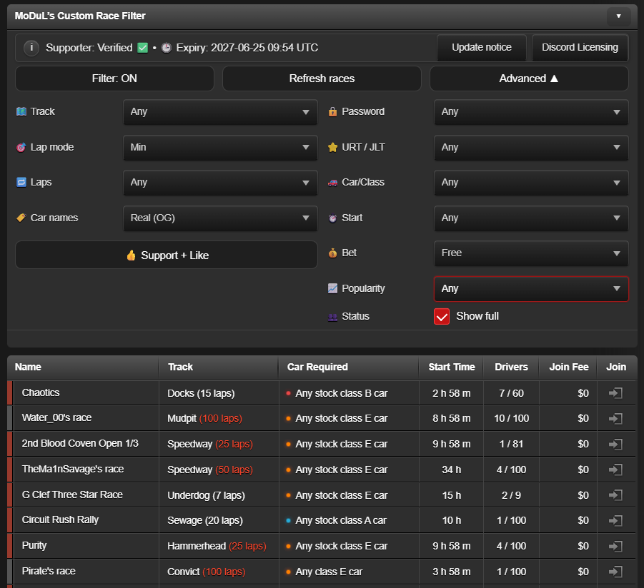Click the chart icon next to Popularity

click(x=332, y=289)
